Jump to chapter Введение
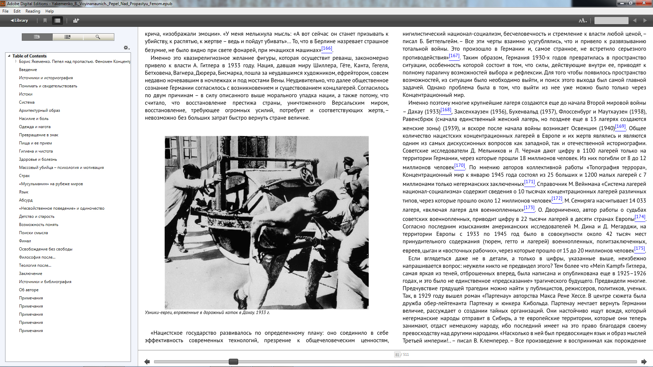Viewport: 653px width, 367px height. pyautogui.click(x=28, y=70)
